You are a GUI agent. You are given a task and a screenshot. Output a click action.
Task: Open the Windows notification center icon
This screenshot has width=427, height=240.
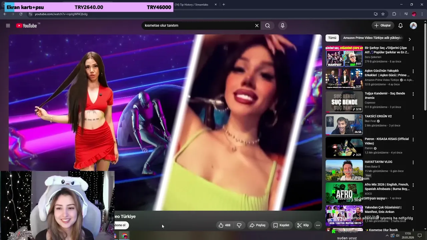click(x=420, y=236)
